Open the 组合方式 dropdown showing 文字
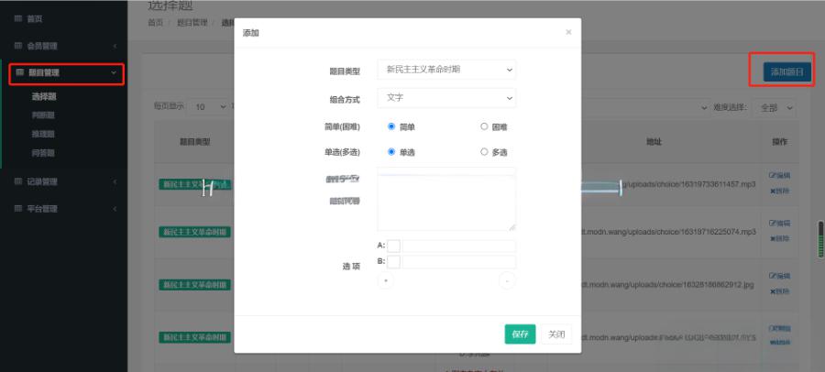Image resolution: width=825 pixels, height=372 pixels. [446, 98]
